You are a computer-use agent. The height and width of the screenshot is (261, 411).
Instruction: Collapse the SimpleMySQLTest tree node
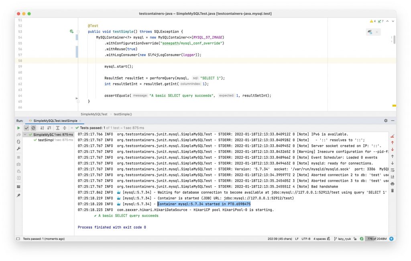25,135
